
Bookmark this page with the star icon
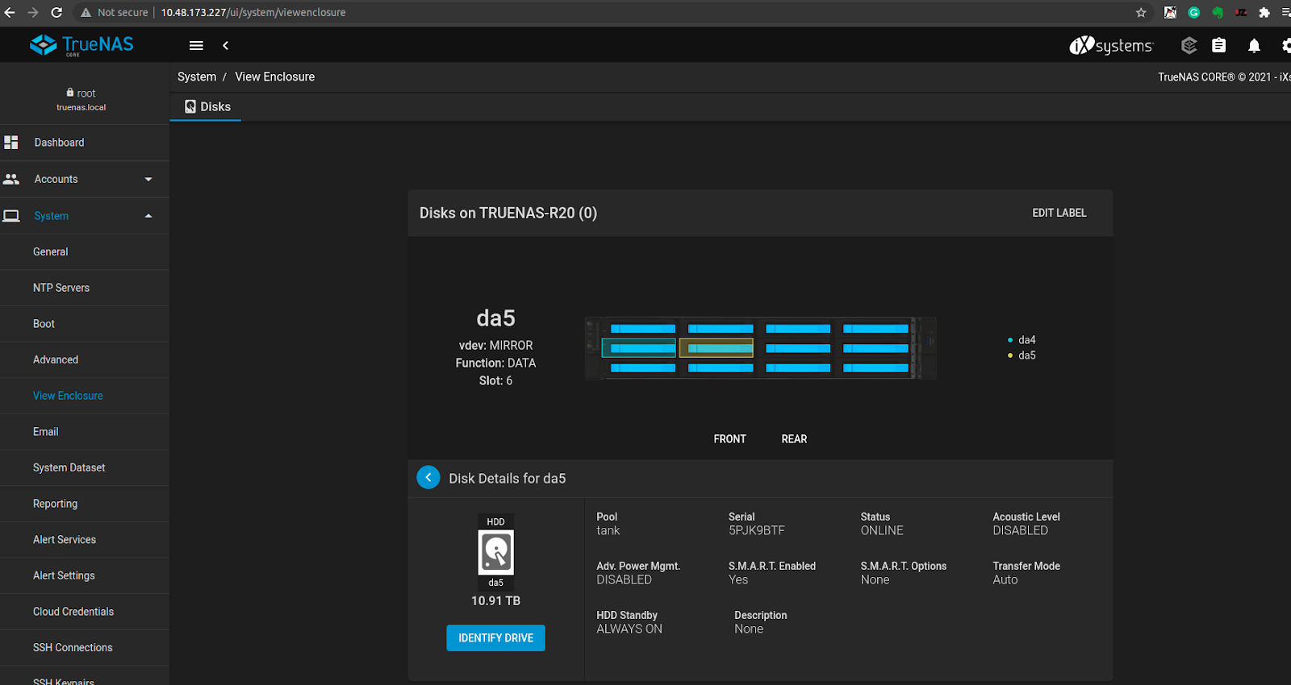pos(1141,12)
